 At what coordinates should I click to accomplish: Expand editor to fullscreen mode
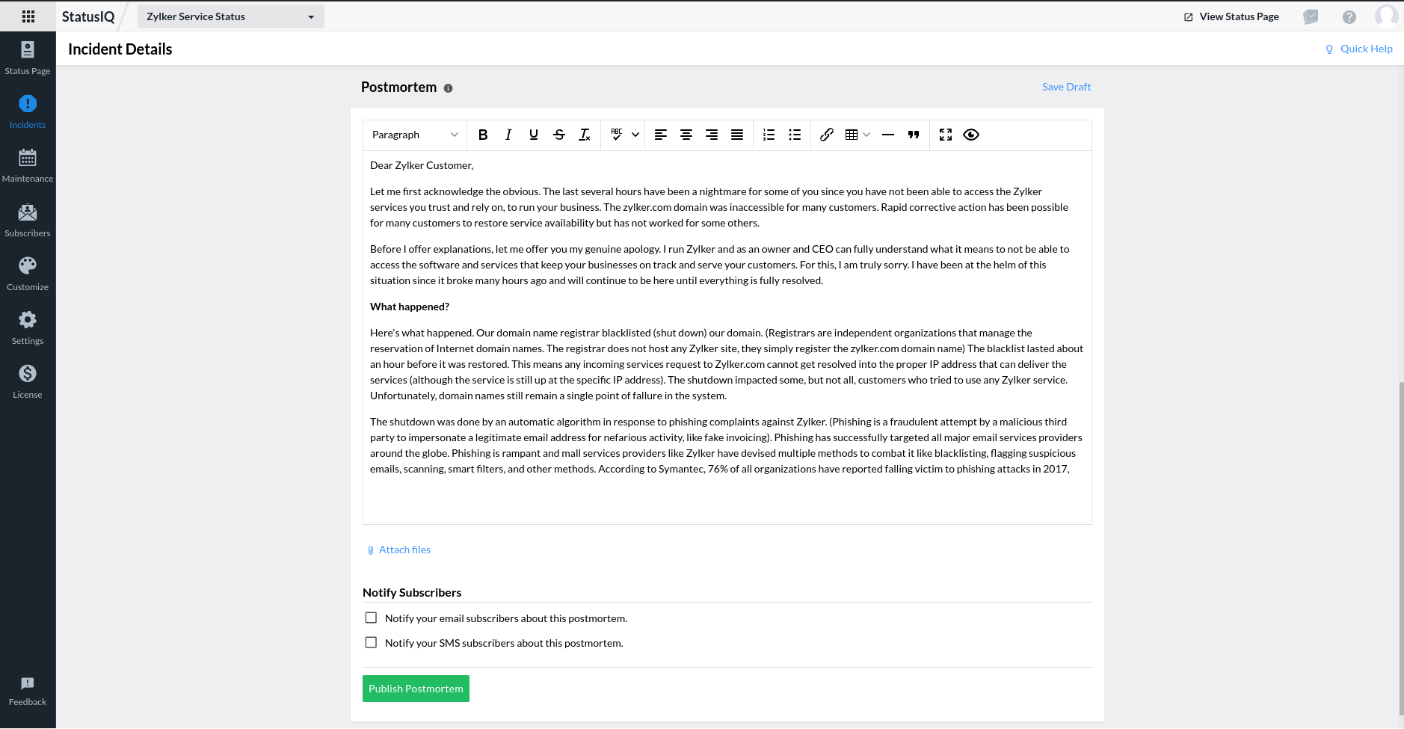pyautogui.click(x=946, y=135)
